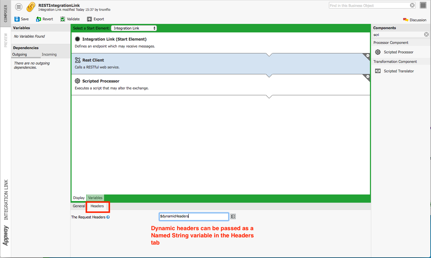The width and height of the screenshot is (431, 258).
Task: Remove the Rest Client element via minus icon
Action: tap(368, 56)
